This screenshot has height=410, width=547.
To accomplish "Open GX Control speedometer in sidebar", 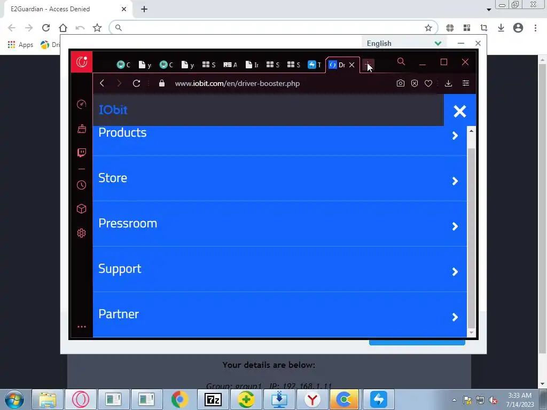I will [82, 104].
